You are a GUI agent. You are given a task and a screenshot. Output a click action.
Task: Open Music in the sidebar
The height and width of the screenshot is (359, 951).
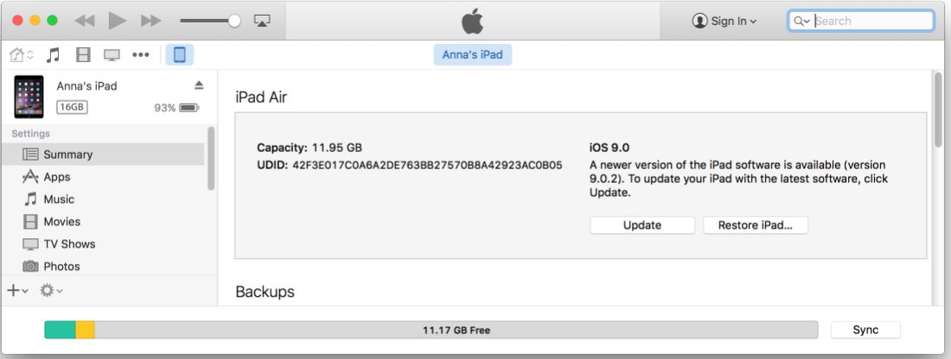coord(103,199)
